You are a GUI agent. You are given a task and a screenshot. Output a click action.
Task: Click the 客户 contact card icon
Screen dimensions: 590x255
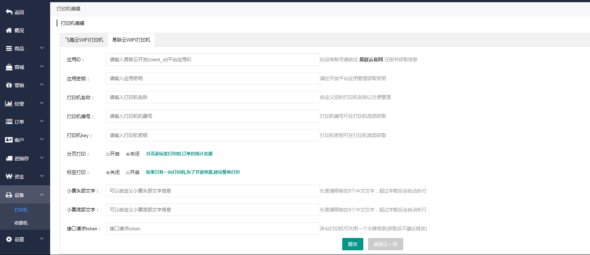tap(9, 140)
